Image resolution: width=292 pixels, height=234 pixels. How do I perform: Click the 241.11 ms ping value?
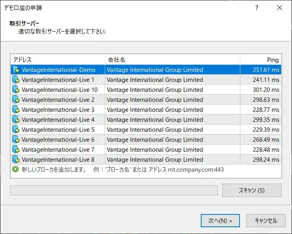click(x=266, y=80)
